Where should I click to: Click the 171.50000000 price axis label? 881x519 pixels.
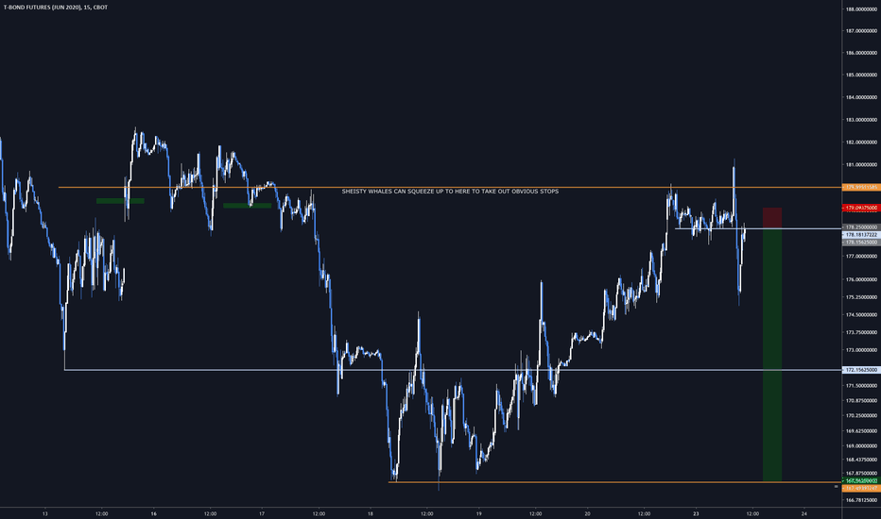tap(862, 385)
